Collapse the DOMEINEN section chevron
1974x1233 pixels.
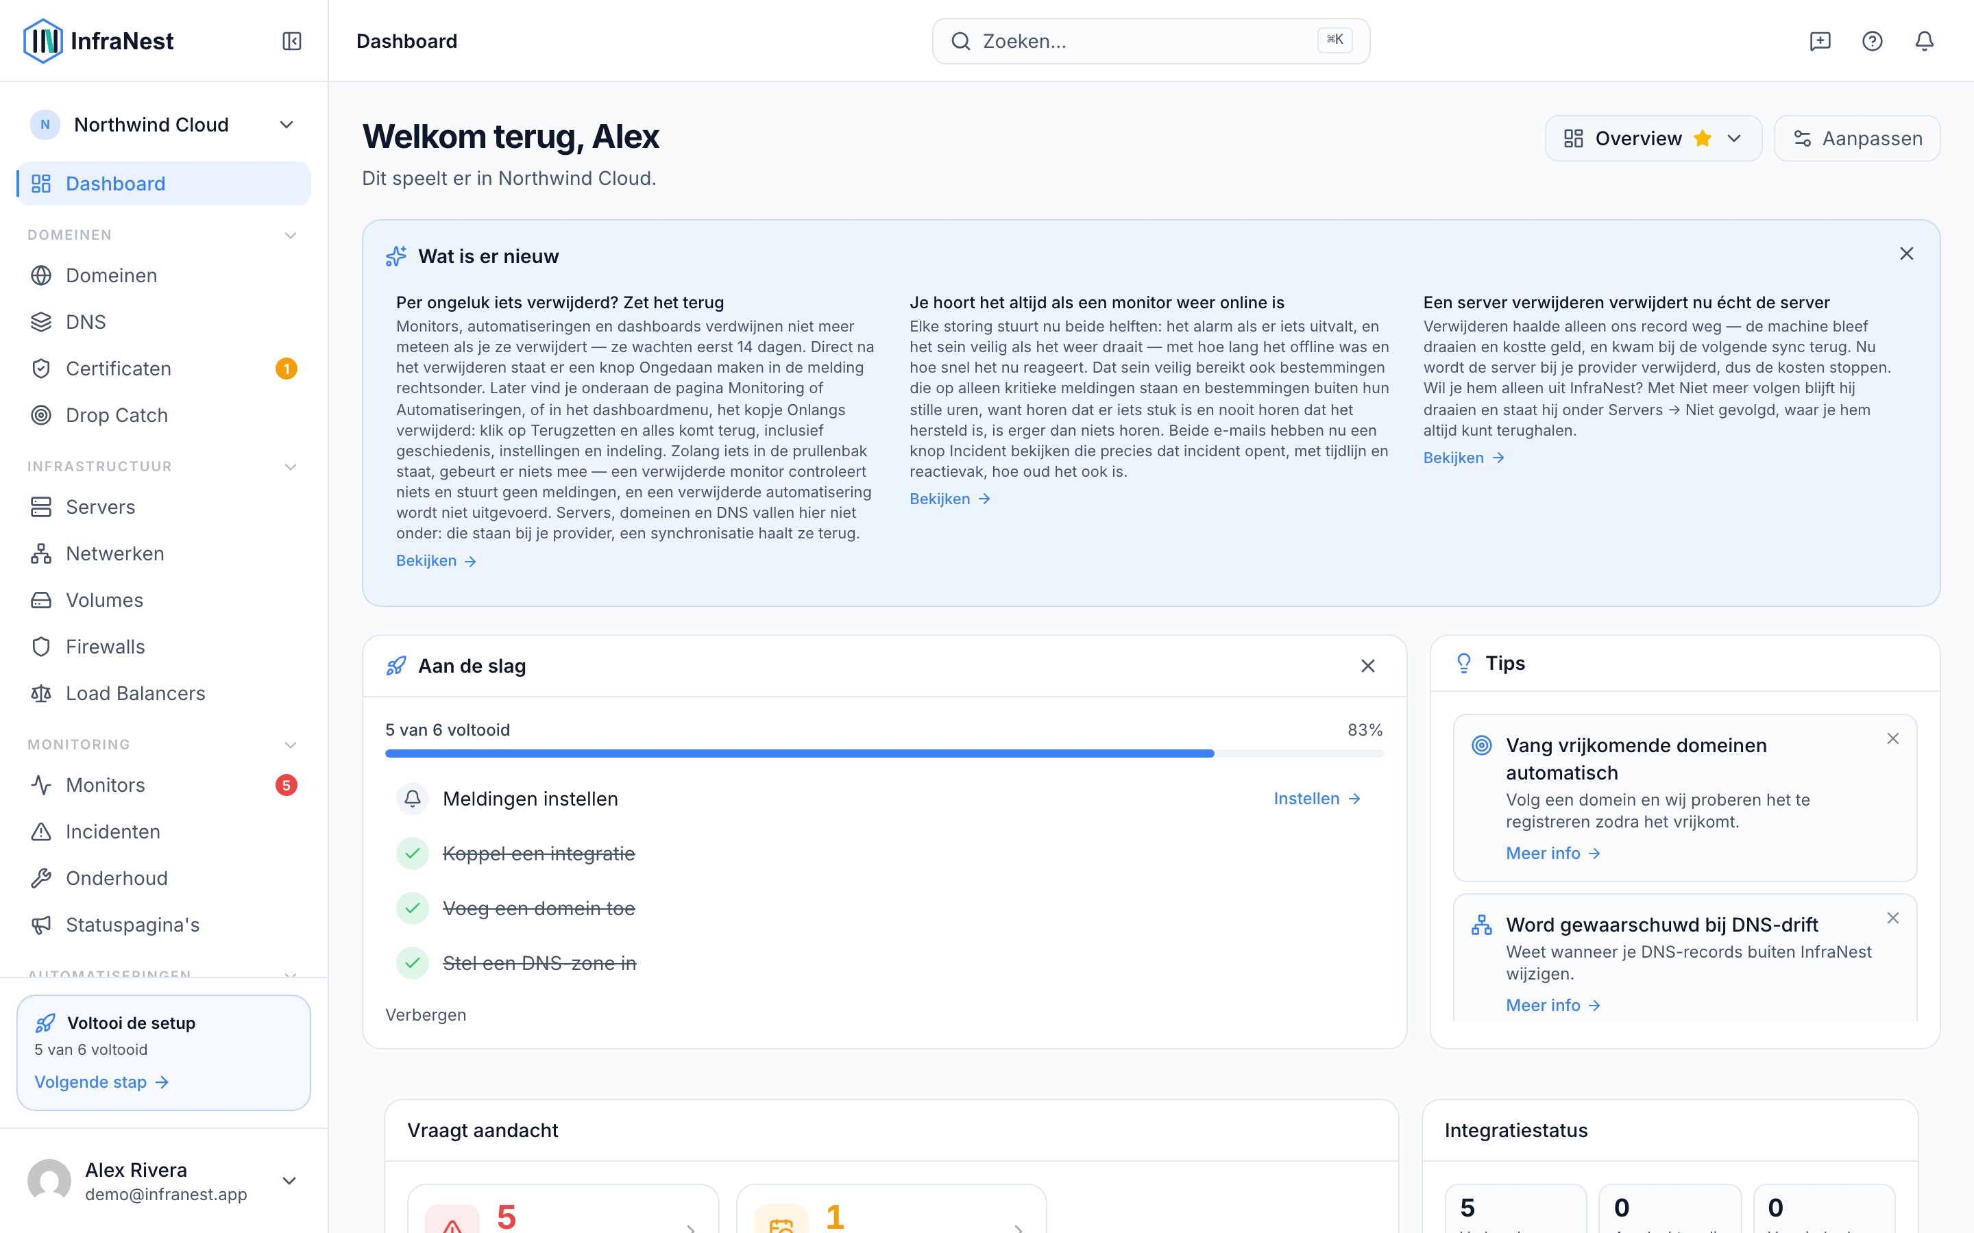291,236
